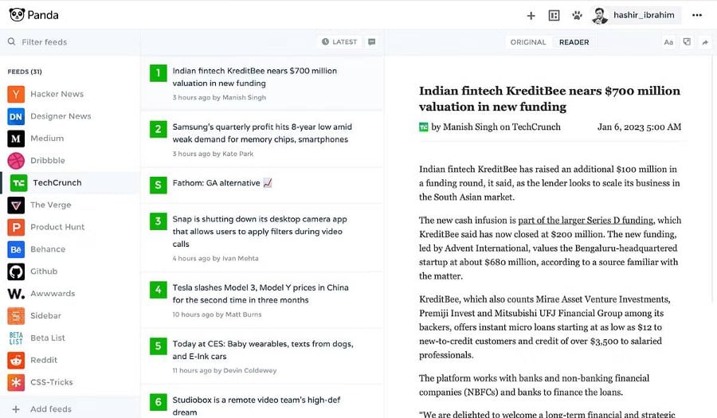
Task: Open sponsored Fathom: GA alternative item
Action: pos(262,185)
